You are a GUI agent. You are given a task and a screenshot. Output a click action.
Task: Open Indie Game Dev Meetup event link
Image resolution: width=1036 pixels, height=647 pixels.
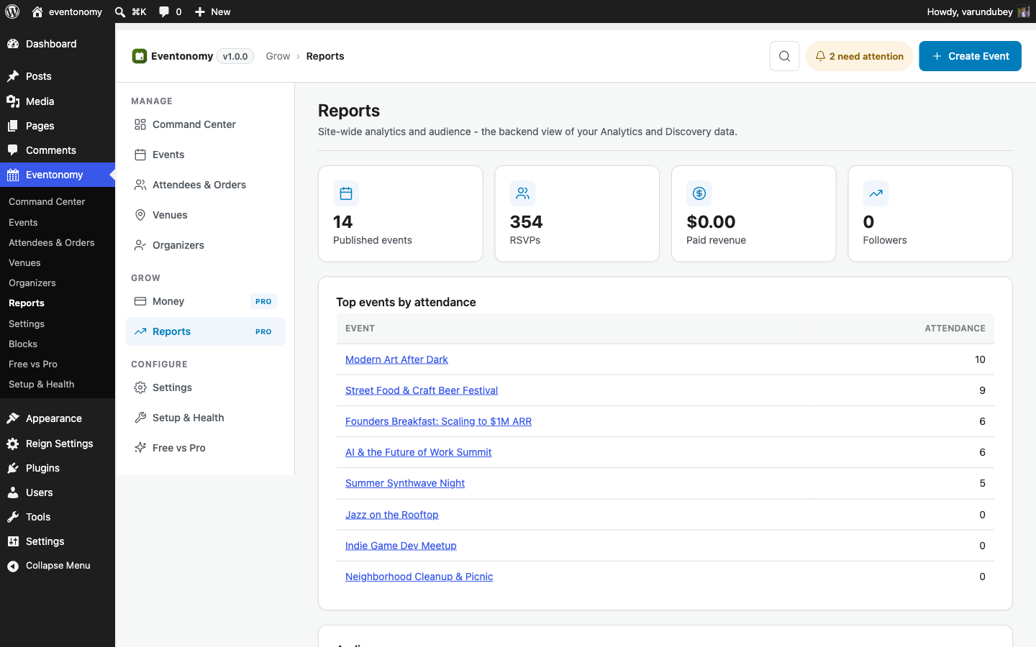click(401, 546)
